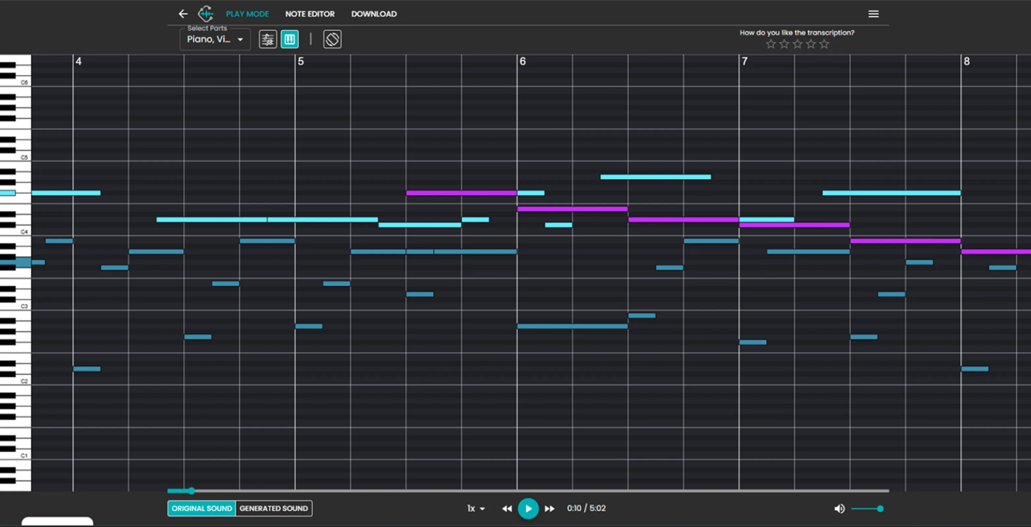Click measure 6 marker in the timeline

522,61
